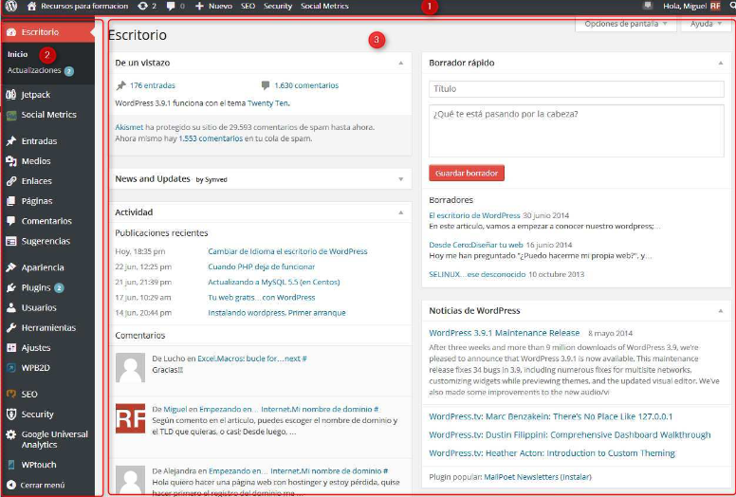Open the Twenty Ten theme link
This screenshot has width=736, height=497.
(268, 103)
